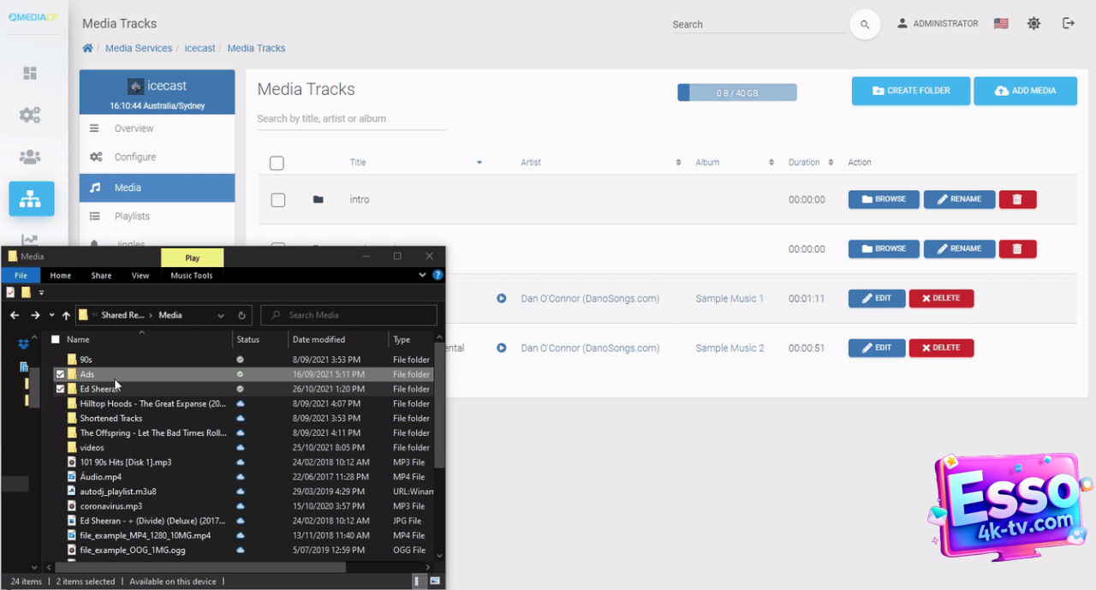
Task: Check the intro folder checkbox
Action: pos(277,200)
